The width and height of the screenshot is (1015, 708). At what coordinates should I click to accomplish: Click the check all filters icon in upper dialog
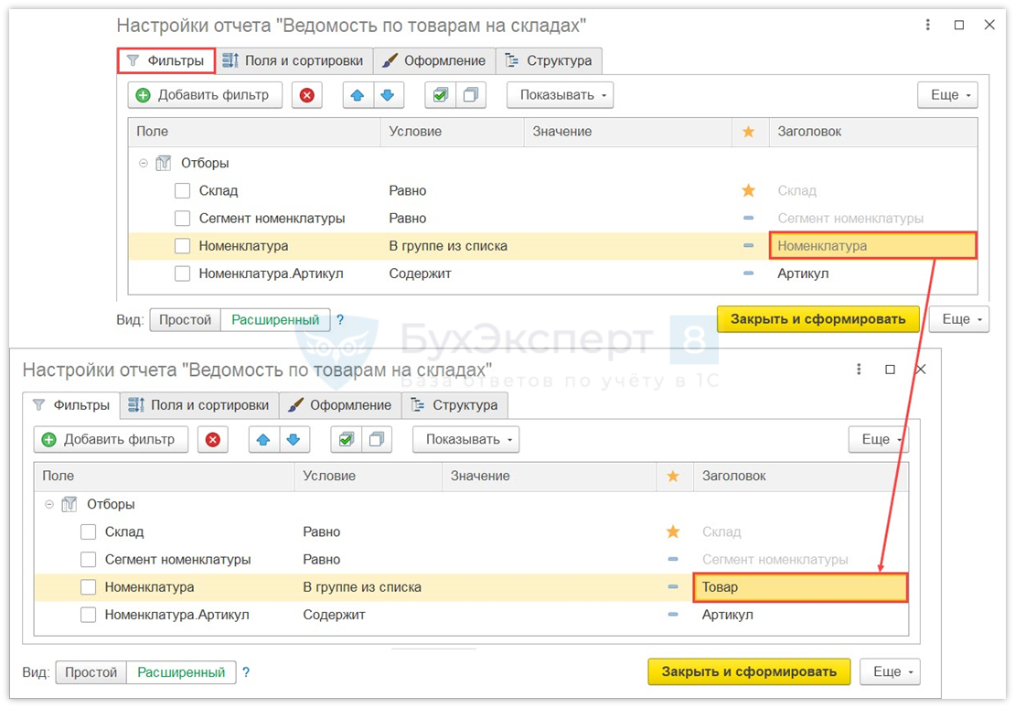[x=441, y=95]
